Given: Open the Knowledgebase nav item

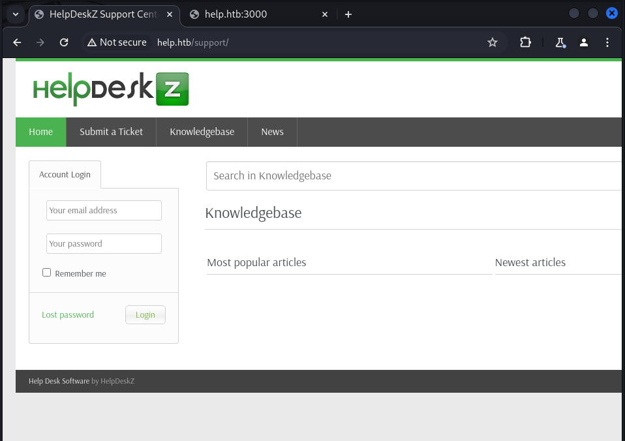Looking at the screenshot, I should coord(202,132).
